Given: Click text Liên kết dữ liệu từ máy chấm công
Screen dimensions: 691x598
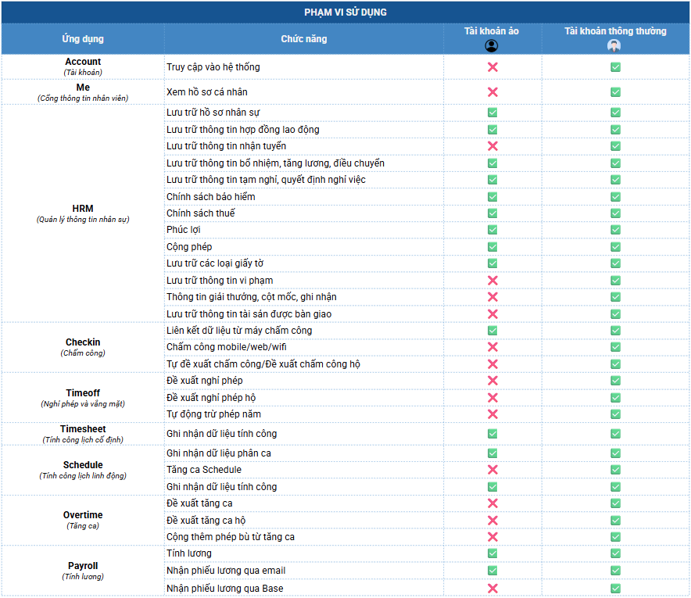Looking at the screenshot, I should pos(239,331).
